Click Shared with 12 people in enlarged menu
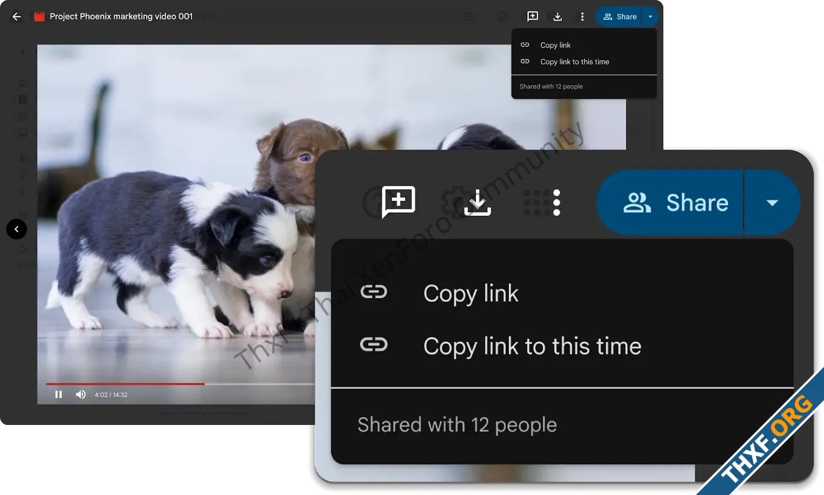This screenshot has width=824, height=495. 457,425
